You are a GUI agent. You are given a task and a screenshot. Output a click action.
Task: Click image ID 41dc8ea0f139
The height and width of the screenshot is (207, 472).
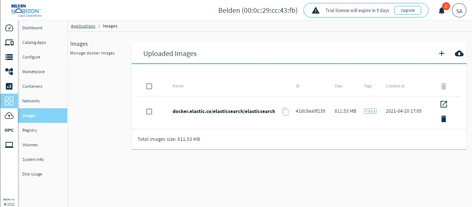click(x=310, y=111)
